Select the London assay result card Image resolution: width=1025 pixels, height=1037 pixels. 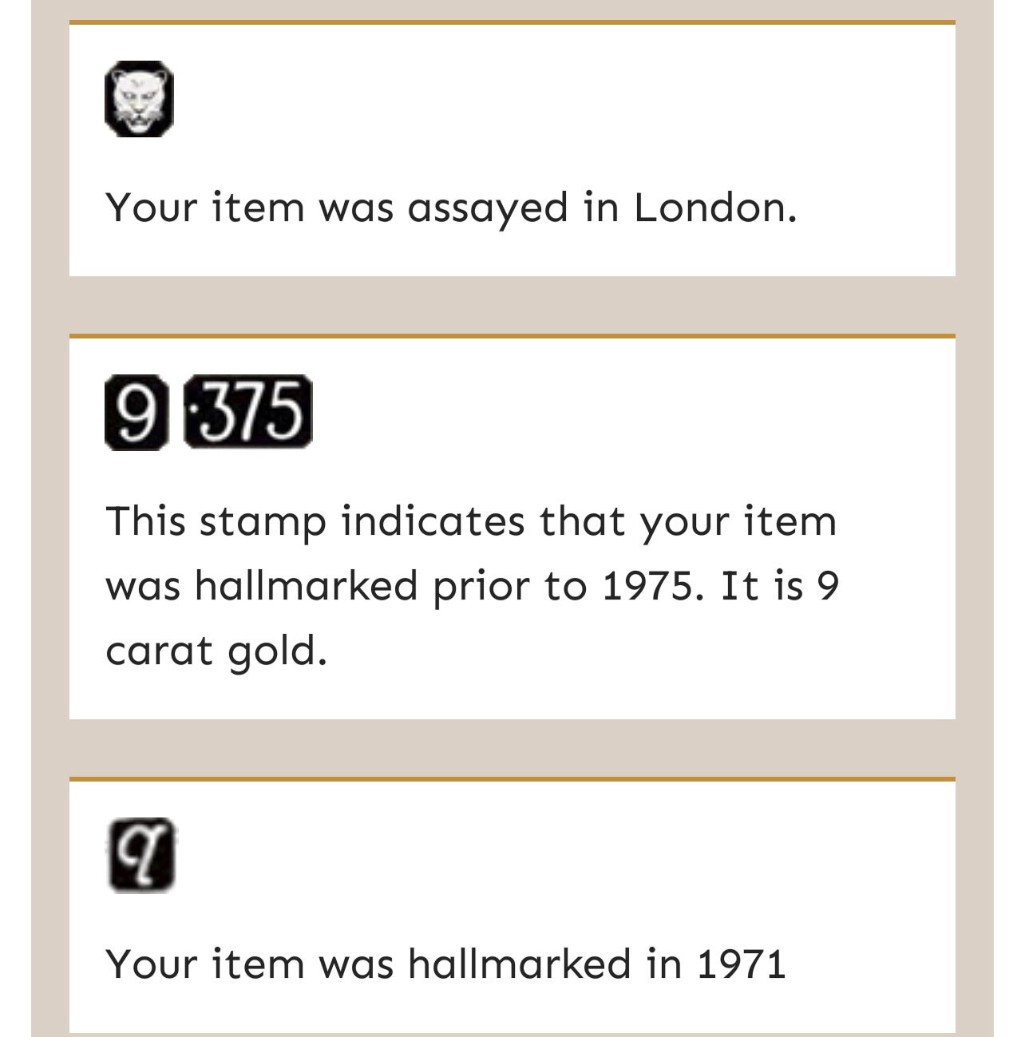tap(512, 148)
